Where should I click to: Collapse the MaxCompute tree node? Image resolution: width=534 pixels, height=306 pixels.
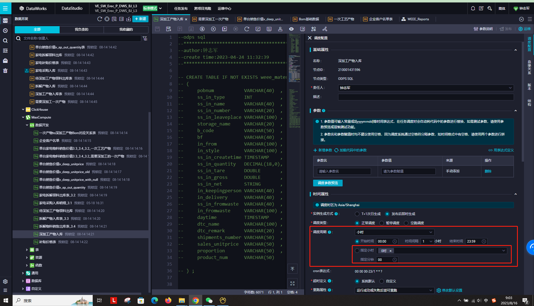(x=23, y=117)
